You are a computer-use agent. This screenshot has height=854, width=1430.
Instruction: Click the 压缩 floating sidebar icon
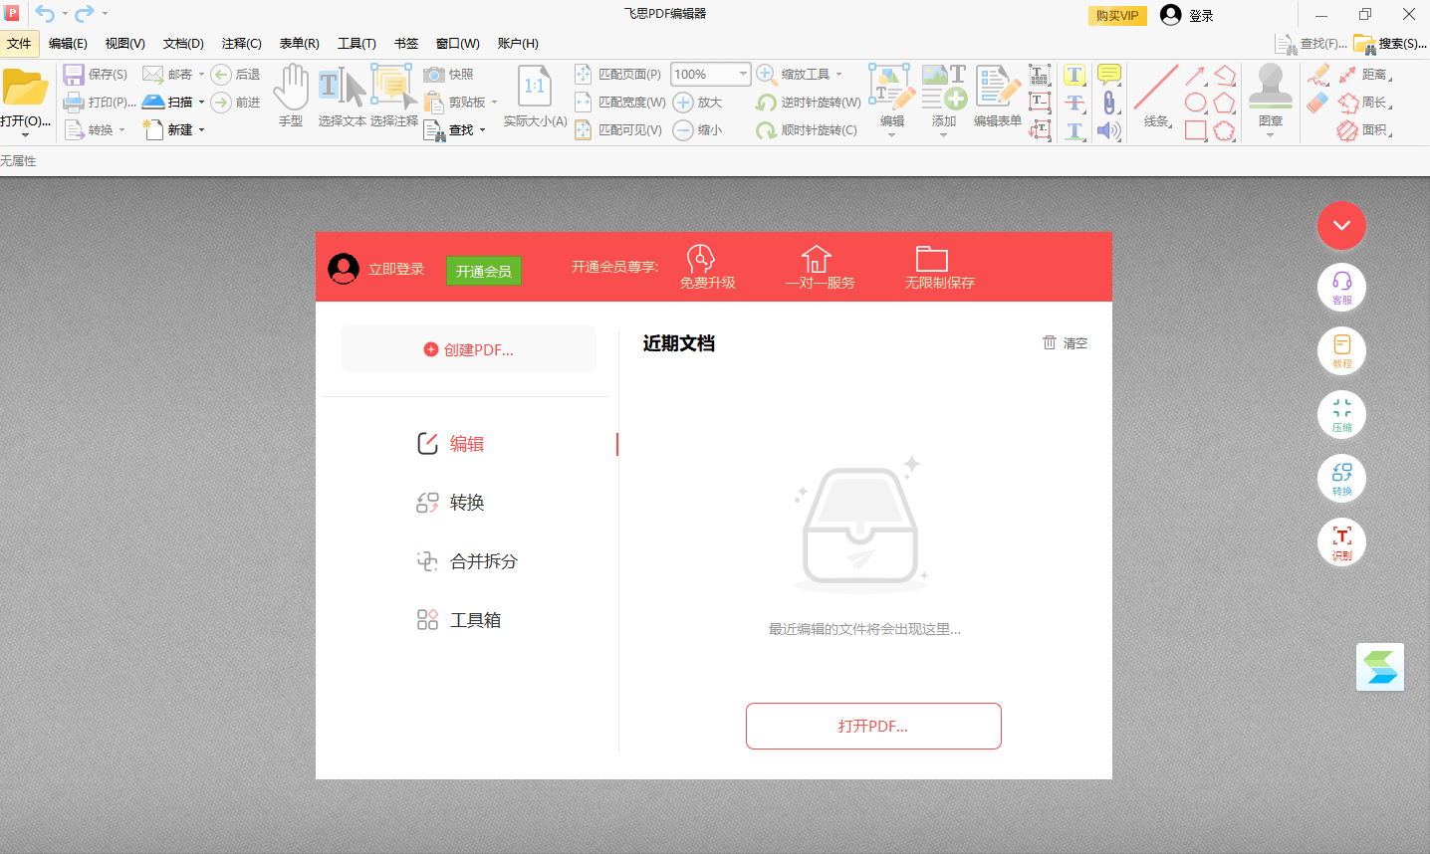click(x=1341, y=414)
